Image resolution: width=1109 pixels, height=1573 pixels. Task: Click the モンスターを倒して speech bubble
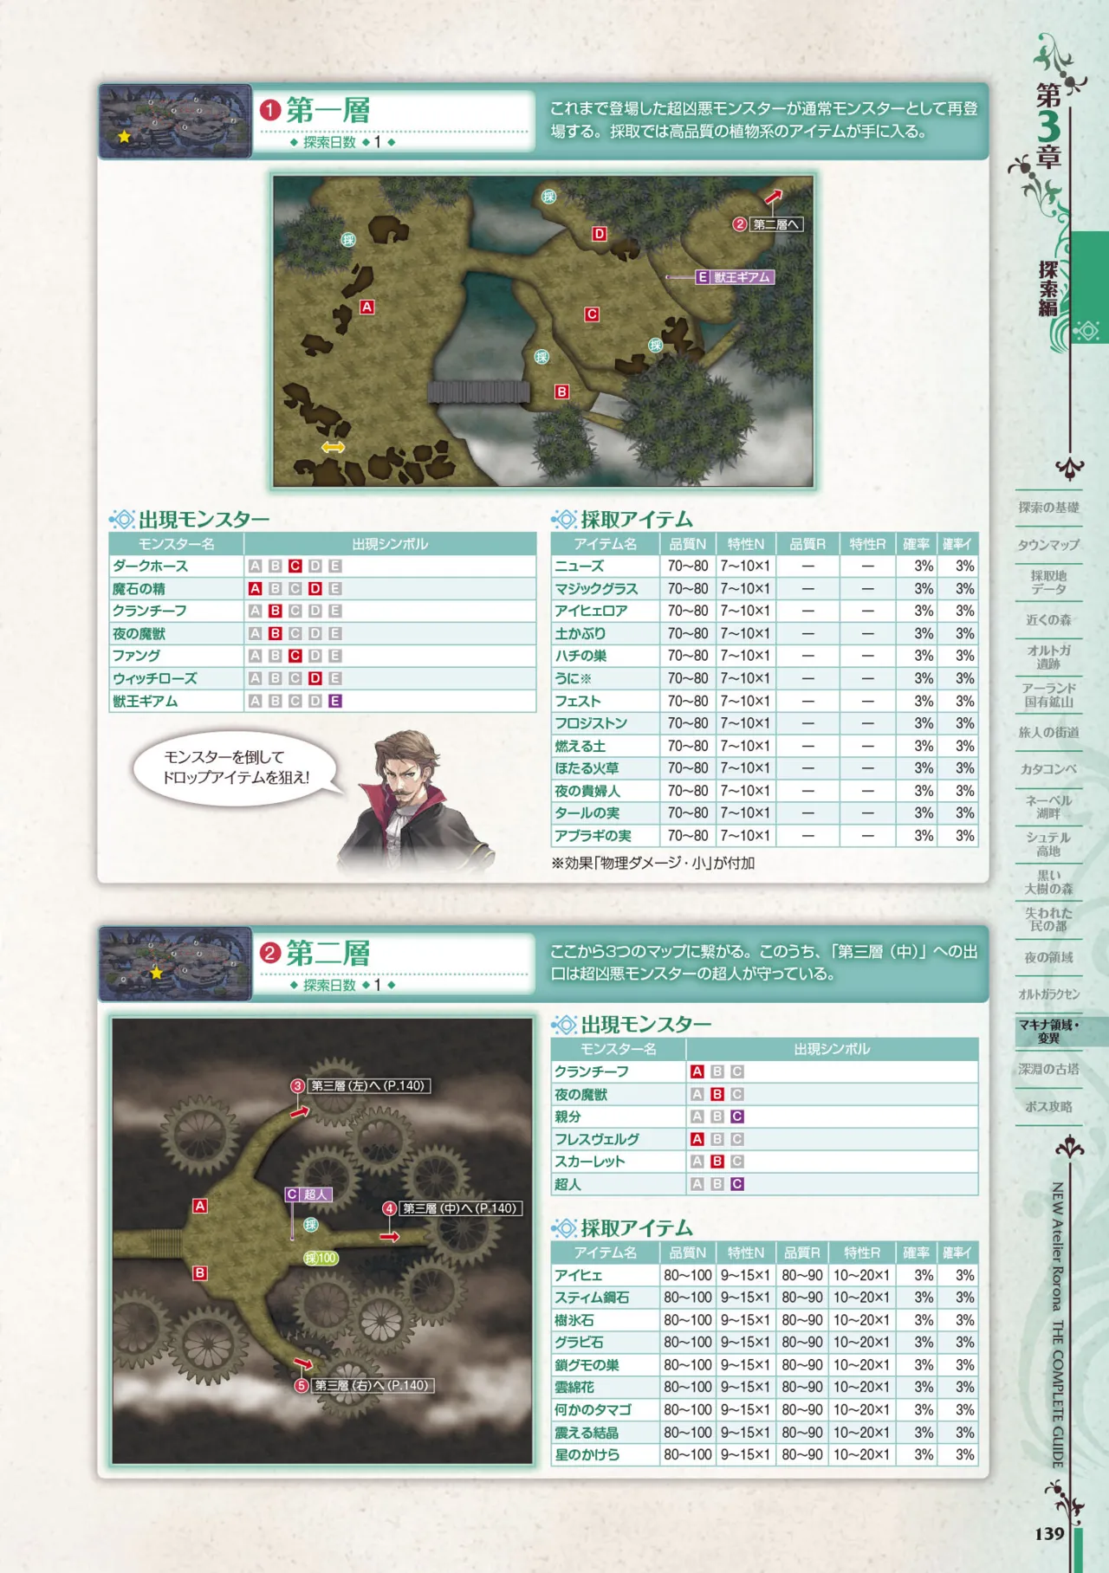coord(236,768)
